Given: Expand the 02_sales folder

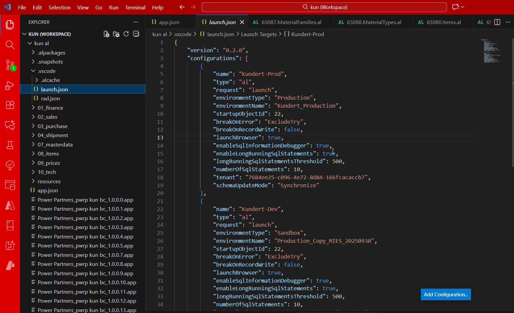Looking at the screenshot, I should pos(33,117).
